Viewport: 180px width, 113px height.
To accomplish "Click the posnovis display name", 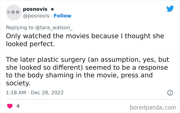I will 35,9.
